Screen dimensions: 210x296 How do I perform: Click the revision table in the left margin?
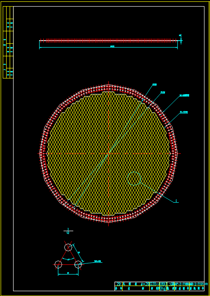pos(8,42)
